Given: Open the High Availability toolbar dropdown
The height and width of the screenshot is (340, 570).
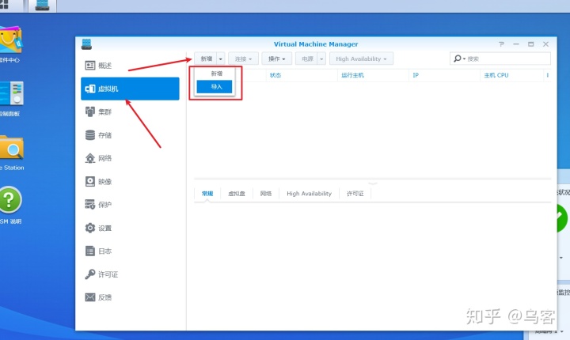Looking at the screenshot, I should point(361,59).
